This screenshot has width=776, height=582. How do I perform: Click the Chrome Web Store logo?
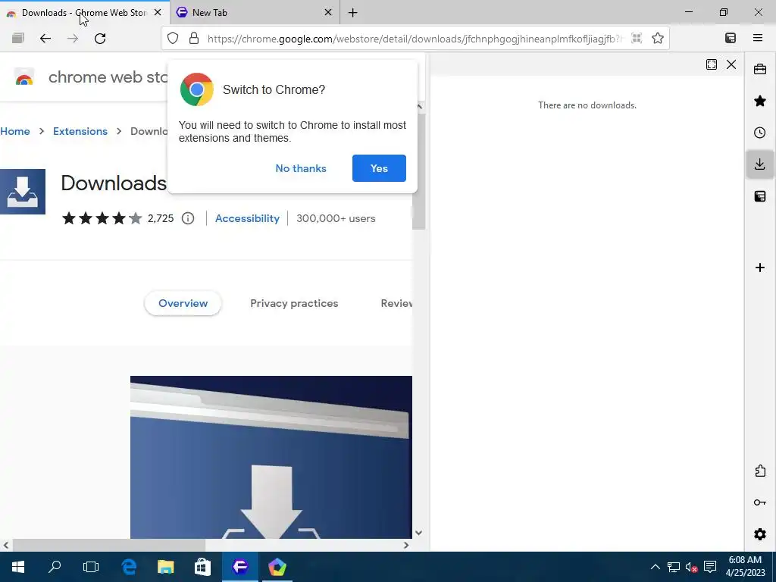coord(24,77)
